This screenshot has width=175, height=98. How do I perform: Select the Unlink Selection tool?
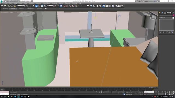point(11,6)
